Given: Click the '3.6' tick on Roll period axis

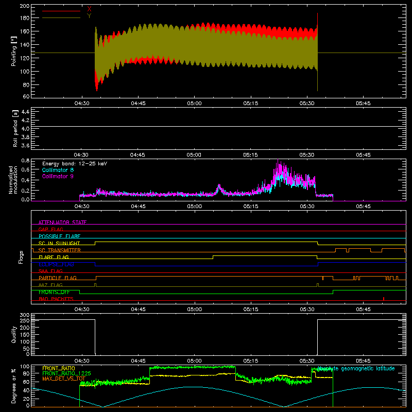Looking at the screenshot, I should pyautogui.click(x=25, y=146).
